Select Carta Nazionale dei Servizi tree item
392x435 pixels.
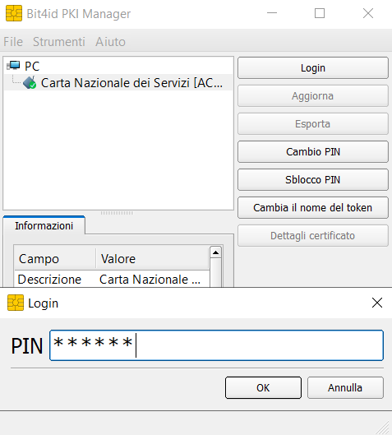click(131, 83)
